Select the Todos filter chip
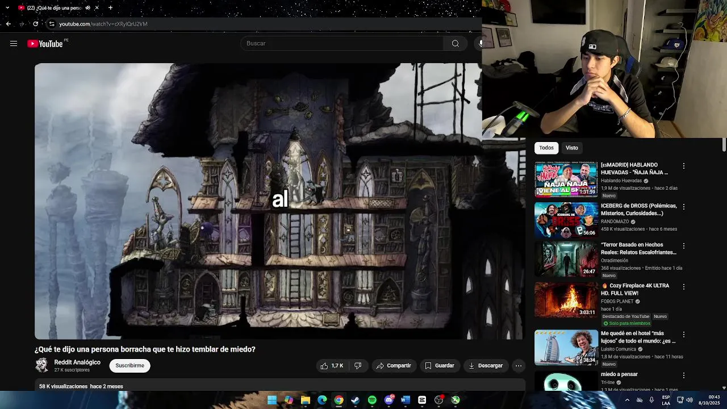The image size is (727, 409). point(546,148)
